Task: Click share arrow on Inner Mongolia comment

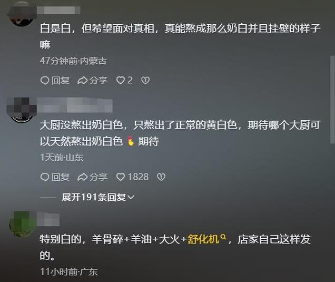Action: coord(82,81)
